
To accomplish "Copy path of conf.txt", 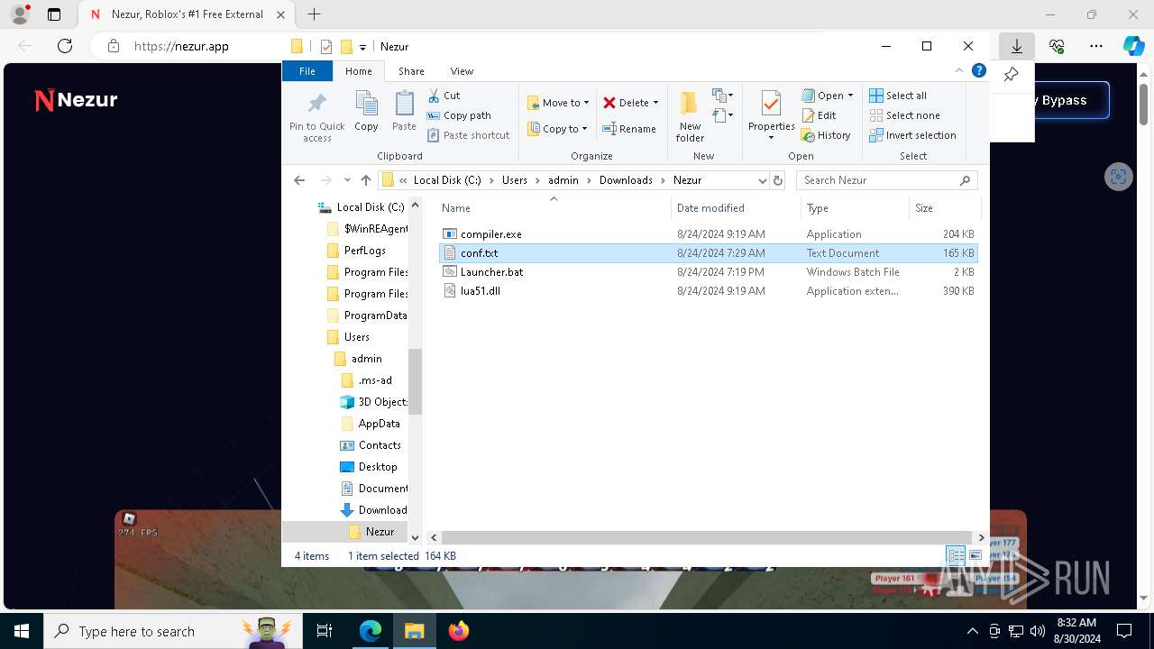I will pyautogui.click(x=459, y=115).
